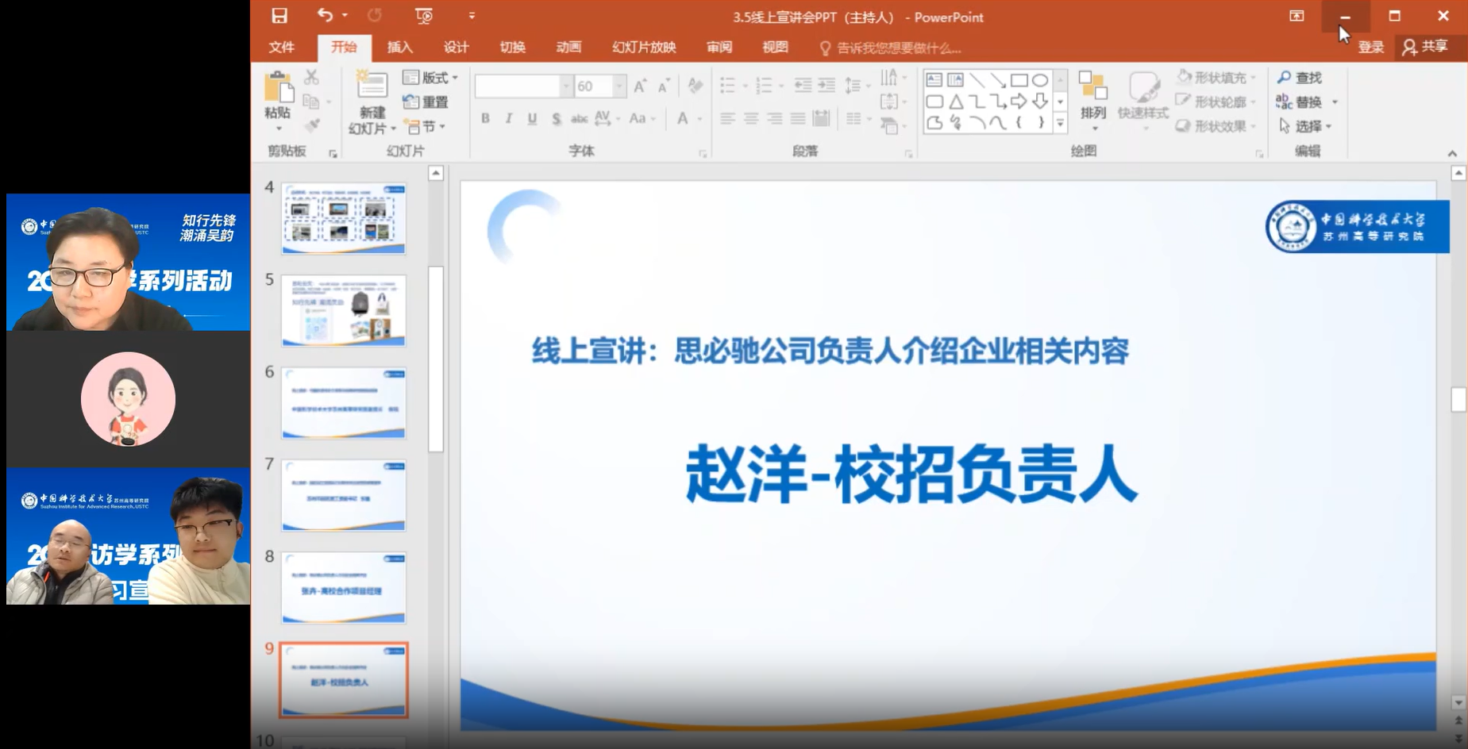The height and width of the screenshot is (749, 1468).
Task: Click the 排列 arrange button
Action: (x=1093, y=100)
